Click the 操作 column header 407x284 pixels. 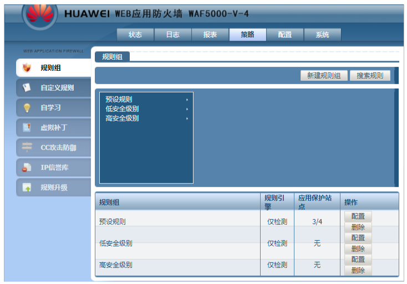[x=369, y=202]
